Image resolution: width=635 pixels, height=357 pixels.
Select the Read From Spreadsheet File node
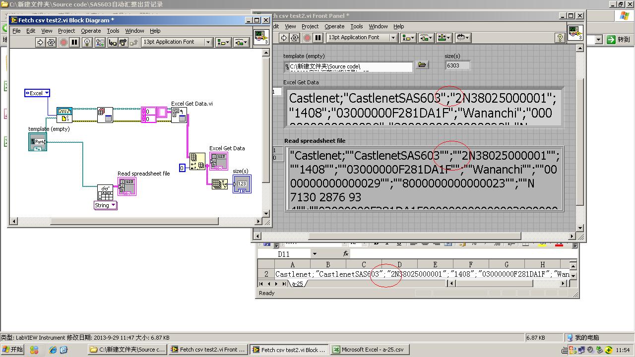point(105,192)
